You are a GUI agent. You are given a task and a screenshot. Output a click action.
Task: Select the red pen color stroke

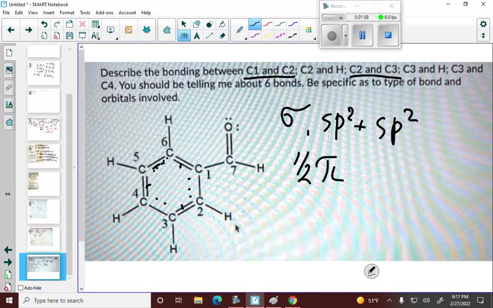(x=268, y=23)
